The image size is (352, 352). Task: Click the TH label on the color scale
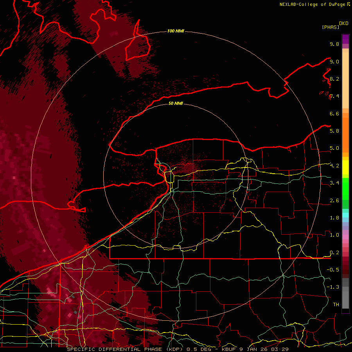(x=336, y=304)
